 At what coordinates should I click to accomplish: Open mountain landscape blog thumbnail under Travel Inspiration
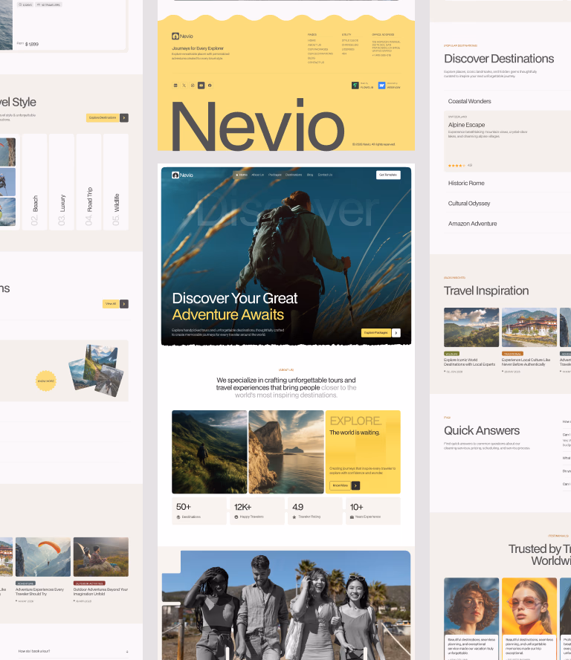point(471,327)
